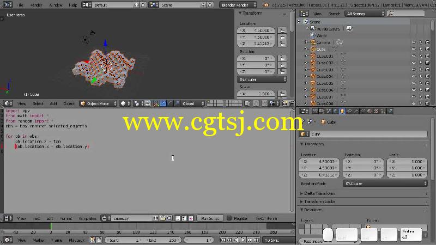Open the Marker menu in timeline
The height and width of the screenshot is (245, 436).
click(x=39, y=240)
